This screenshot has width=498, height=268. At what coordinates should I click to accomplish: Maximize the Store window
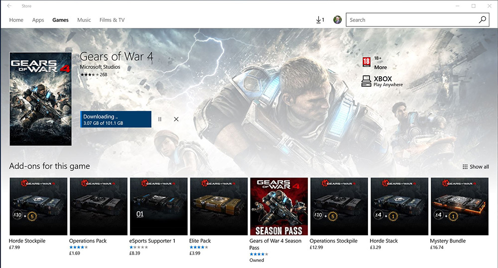click(x=473, y=5)
